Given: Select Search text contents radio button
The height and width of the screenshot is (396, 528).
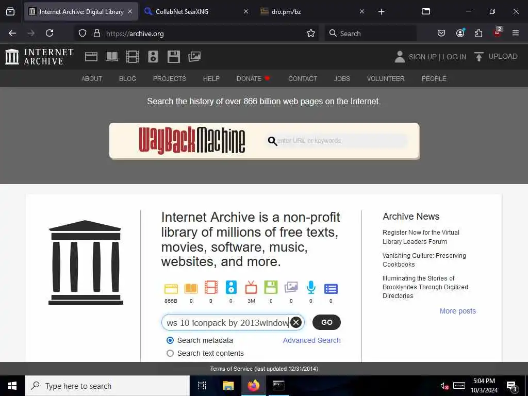Looking at the screenshot, I should 170,353.
